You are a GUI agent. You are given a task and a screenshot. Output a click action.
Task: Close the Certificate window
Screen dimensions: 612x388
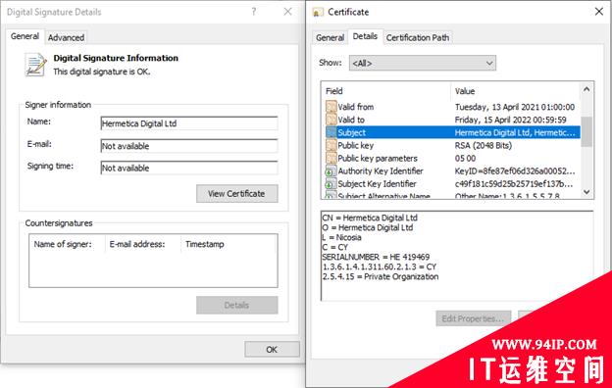[598, 12]
